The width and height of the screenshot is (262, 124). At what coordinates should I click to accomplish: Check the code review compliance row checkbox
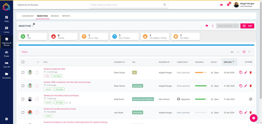click(x=23, y=86)
